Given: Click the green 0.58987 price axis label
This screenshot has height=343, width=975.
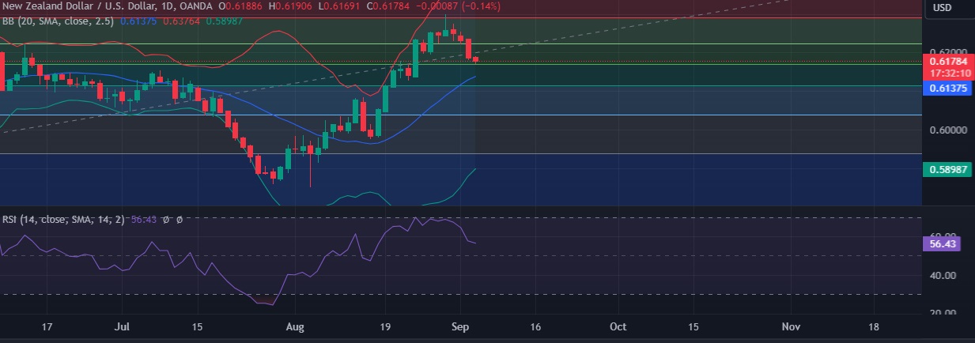Looking at the screenshot, I should click(x=947, y=169).
